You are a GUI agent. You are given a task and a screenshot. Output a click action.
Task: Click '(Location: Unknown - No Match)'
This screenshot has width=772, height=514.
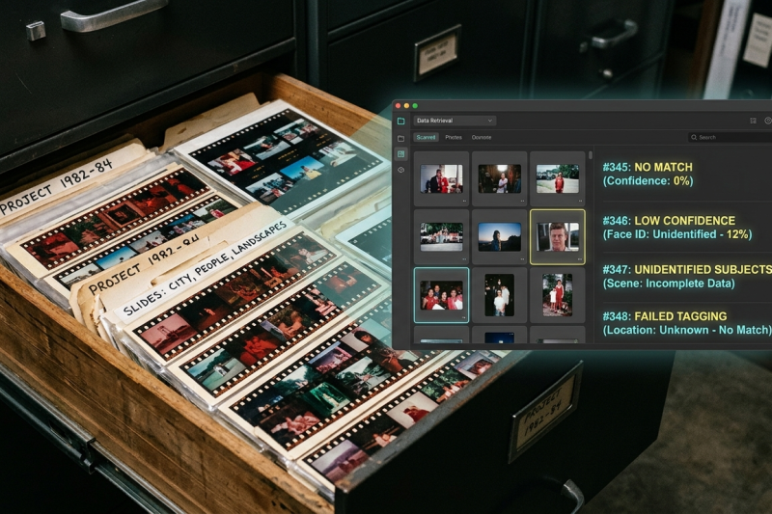click(687, 330)
